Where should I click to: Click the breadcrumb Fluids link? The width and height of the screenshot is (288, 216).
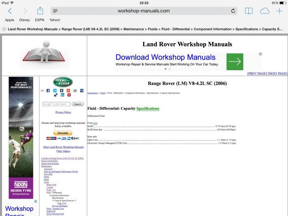click(102, 93)
